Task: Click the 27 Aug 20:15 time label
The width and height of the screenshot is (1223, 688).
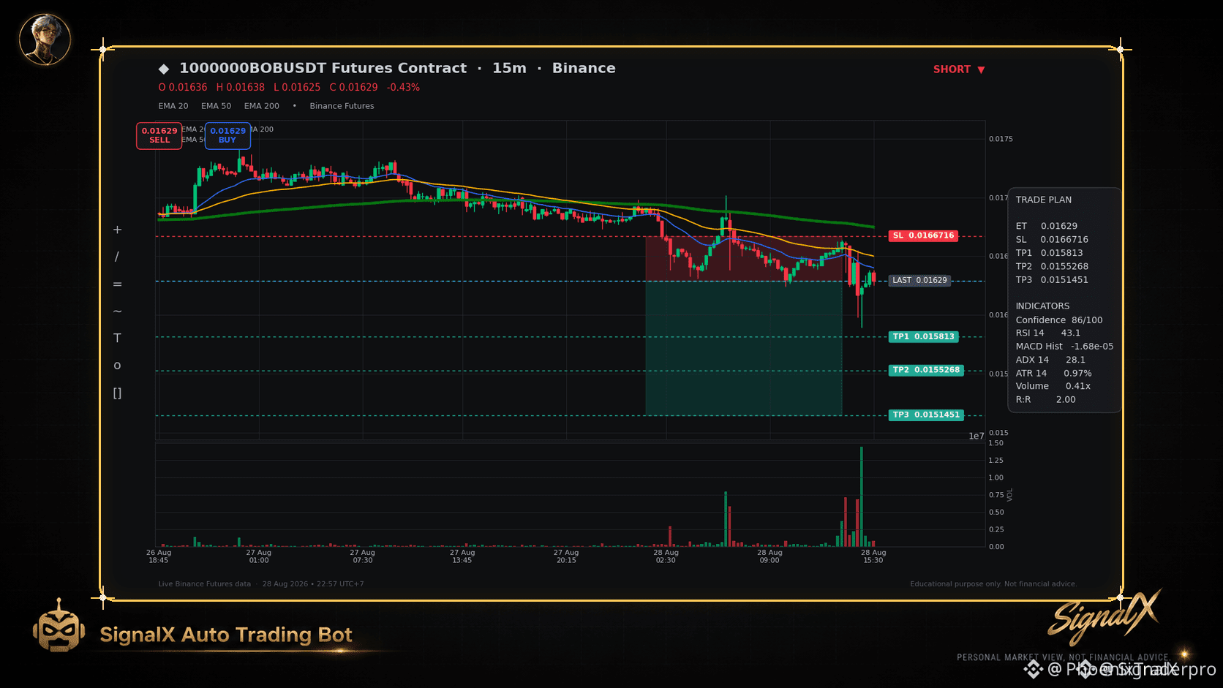Action: pos(566,556)
